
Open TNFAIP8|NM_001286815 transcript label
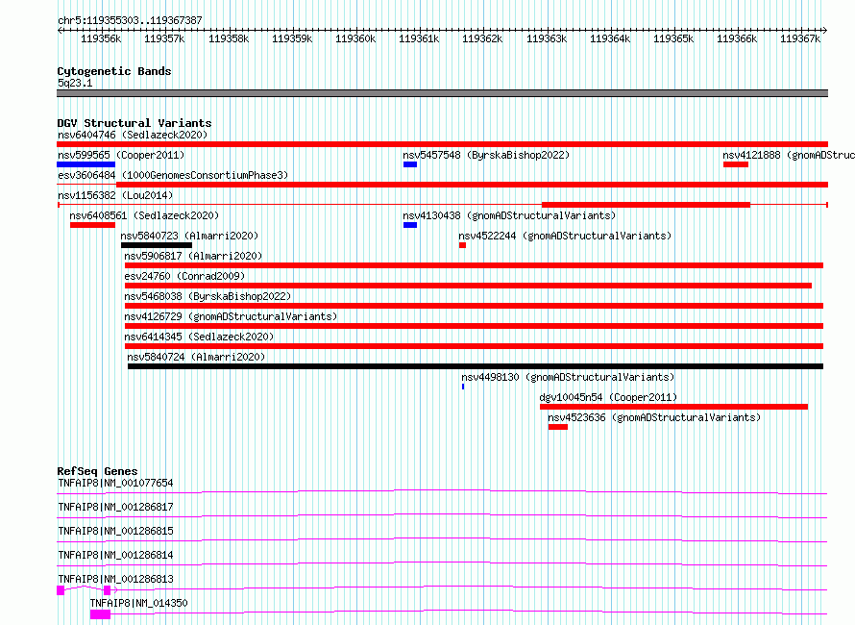[x=115, y=531]
